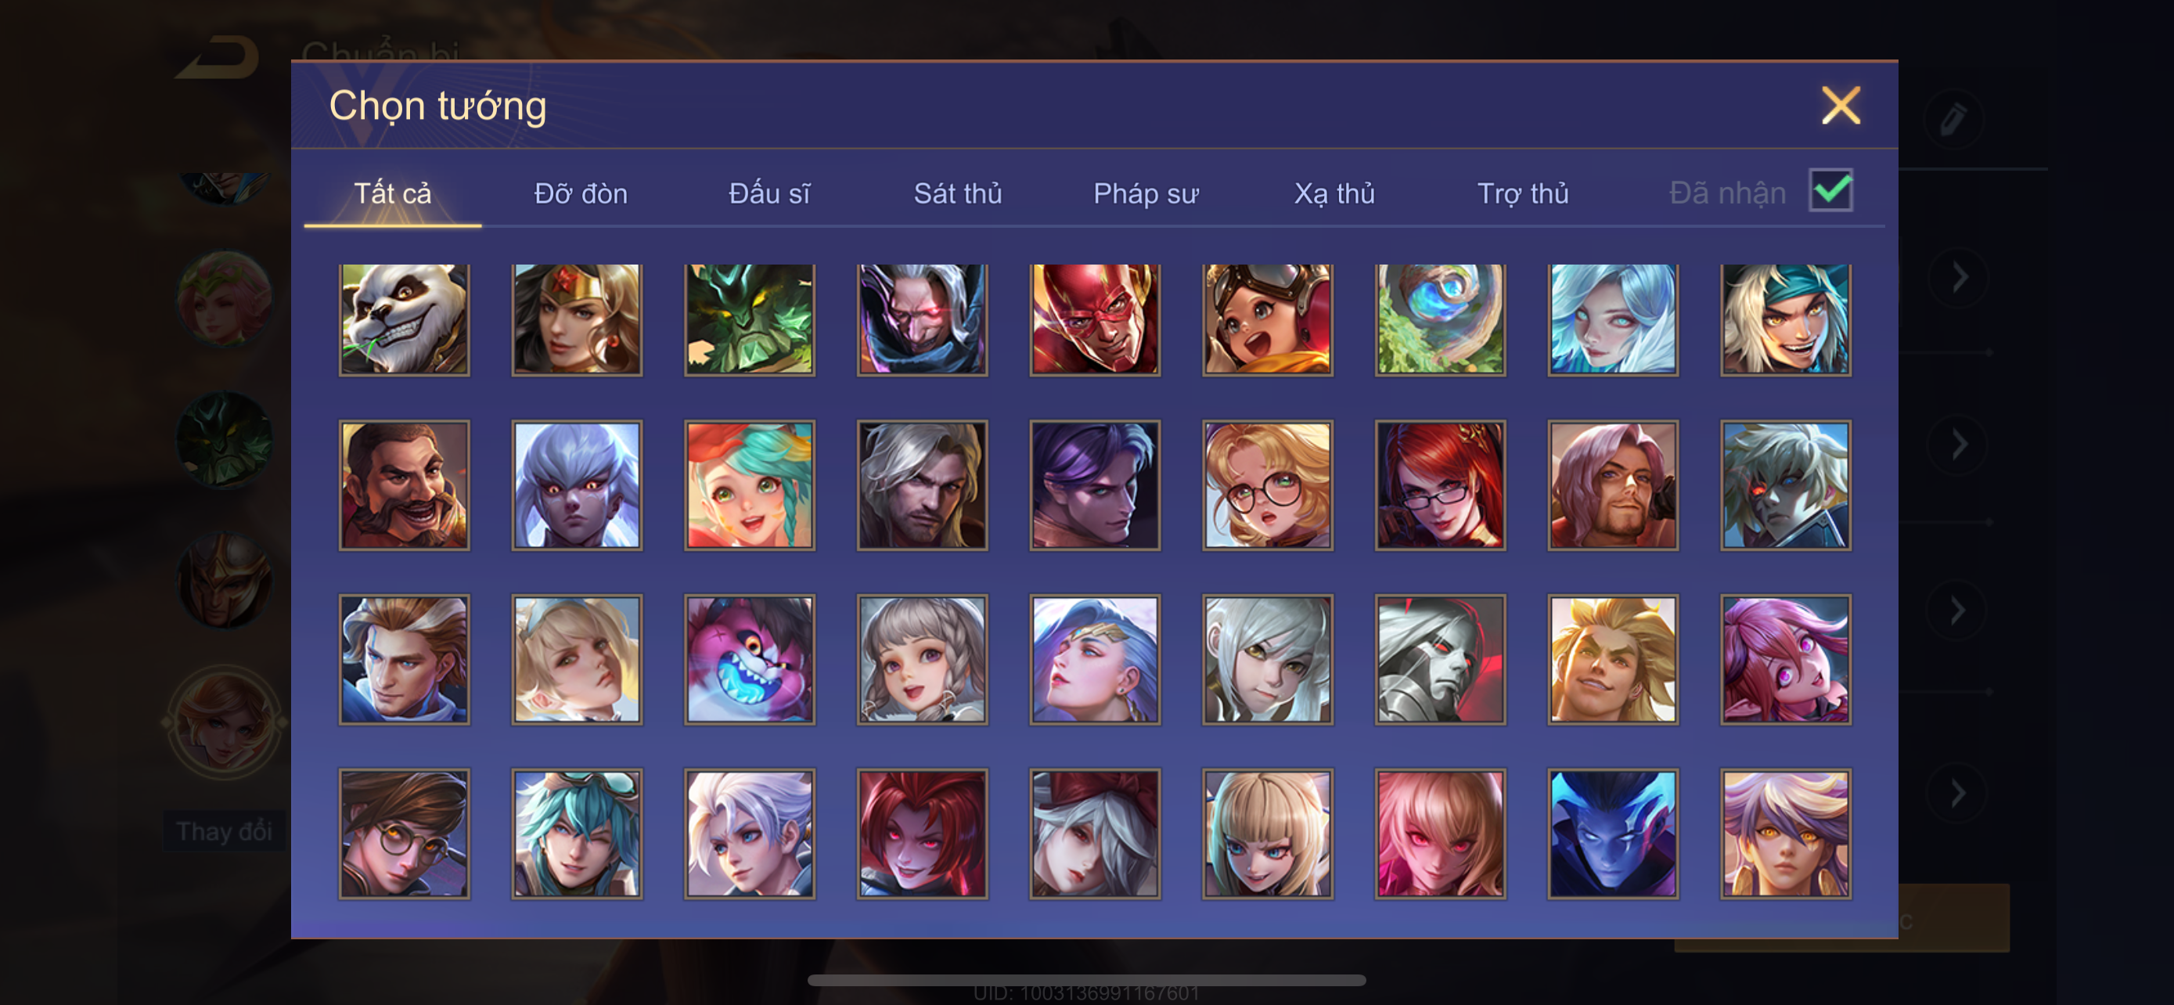Close the Chọn tướng dialog
Screen dimensions: 2174x1005
tap(1841, 106)
